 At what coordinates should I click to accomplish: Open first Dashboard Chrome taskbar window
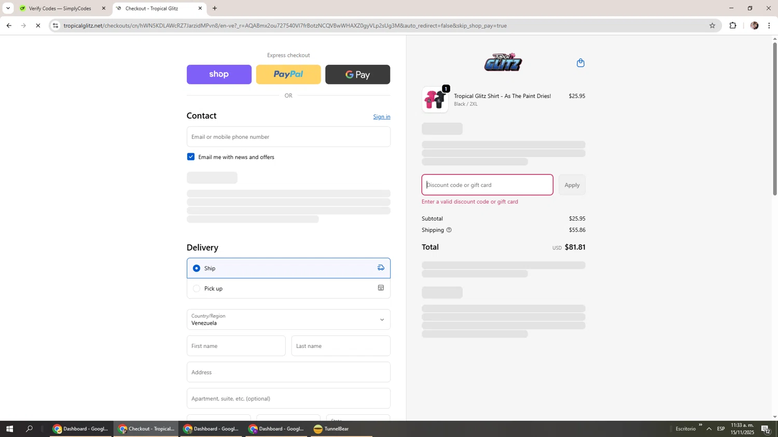click(x=80, y=429)
